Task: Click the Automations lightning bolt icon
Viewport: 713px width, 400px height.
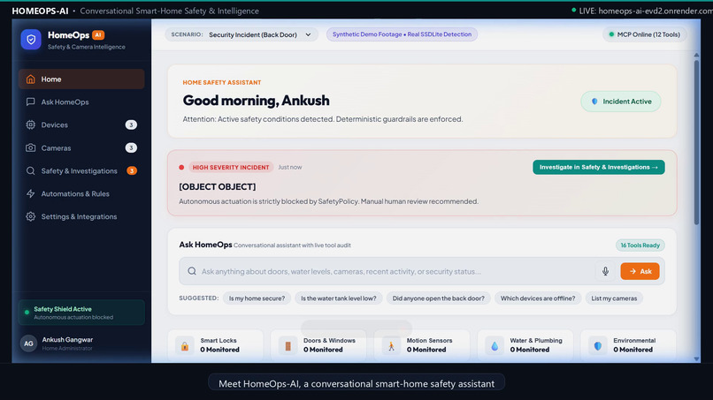Action: click(x=30, y=194)
